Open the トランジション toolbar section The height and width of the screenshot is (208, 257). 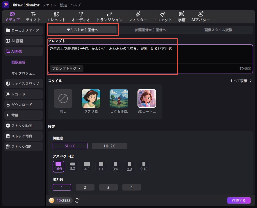[110, 17]
